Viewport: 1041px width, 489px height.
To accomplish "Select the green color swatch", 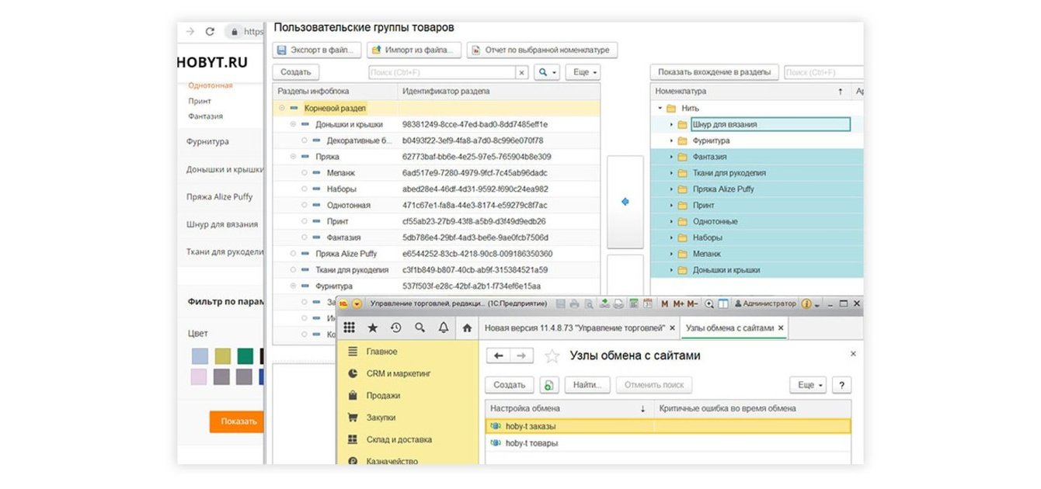I will coord(245,355).
